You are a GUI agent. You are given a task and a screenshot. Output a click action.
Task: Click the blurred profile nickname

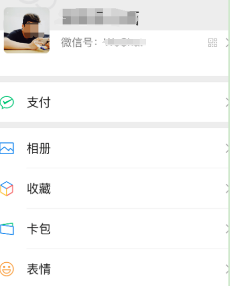click(x=100, y=16)
